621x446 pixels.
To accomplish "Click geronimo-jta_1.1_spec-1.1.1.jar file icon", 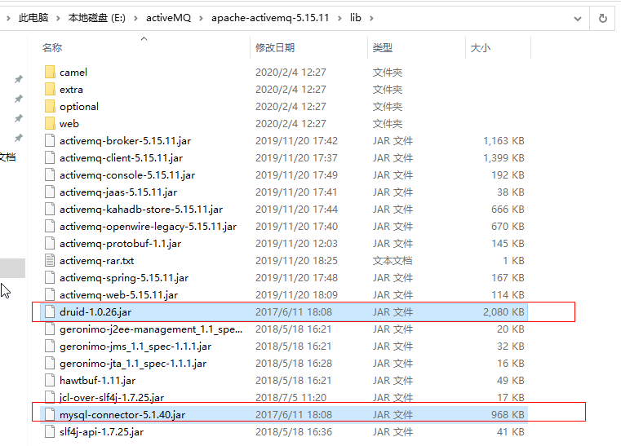I will [x=50, y=364].
